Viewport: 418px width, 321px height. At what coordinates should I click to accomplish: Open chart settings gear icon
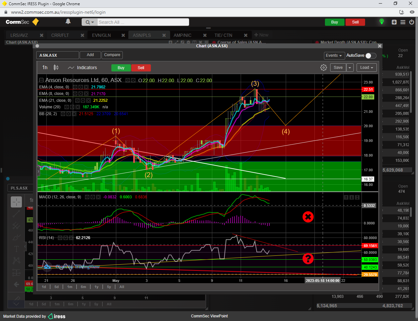tap(323, 68)
